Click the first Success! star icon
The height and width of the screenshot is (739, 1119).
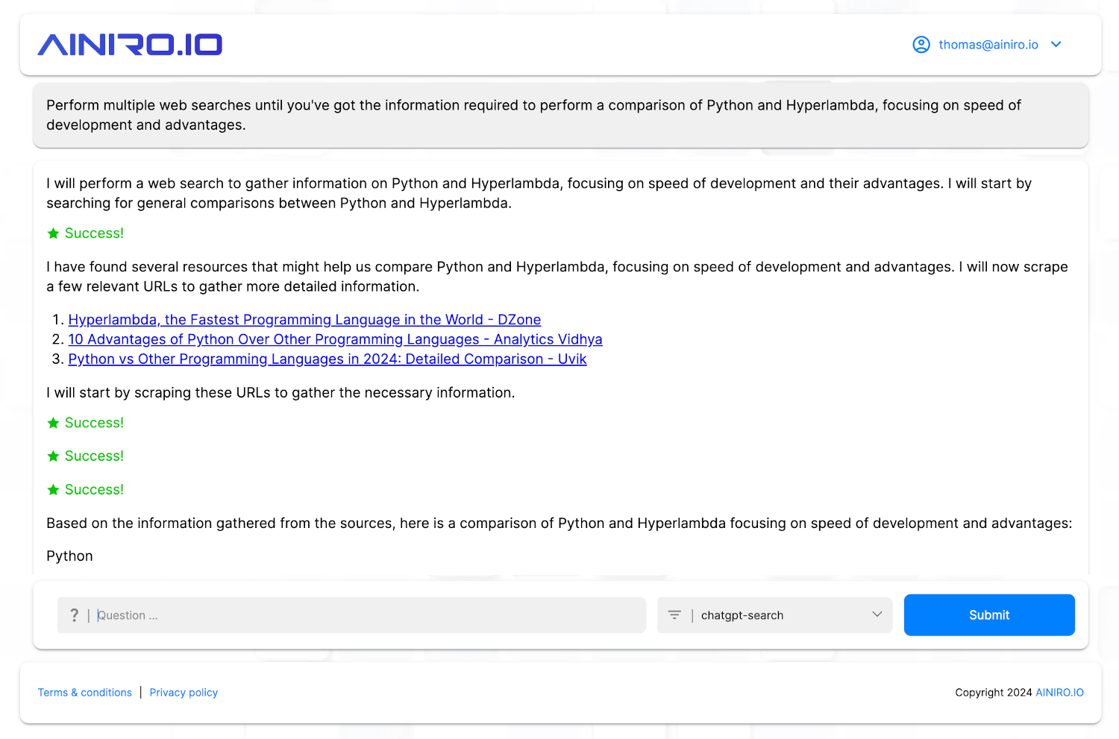click(53, 233)
